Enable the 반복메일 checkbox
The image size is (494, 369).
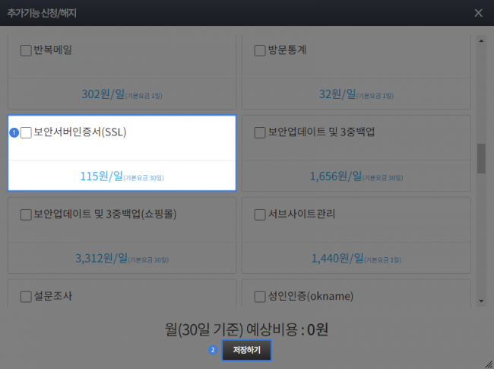pos(25,51)
